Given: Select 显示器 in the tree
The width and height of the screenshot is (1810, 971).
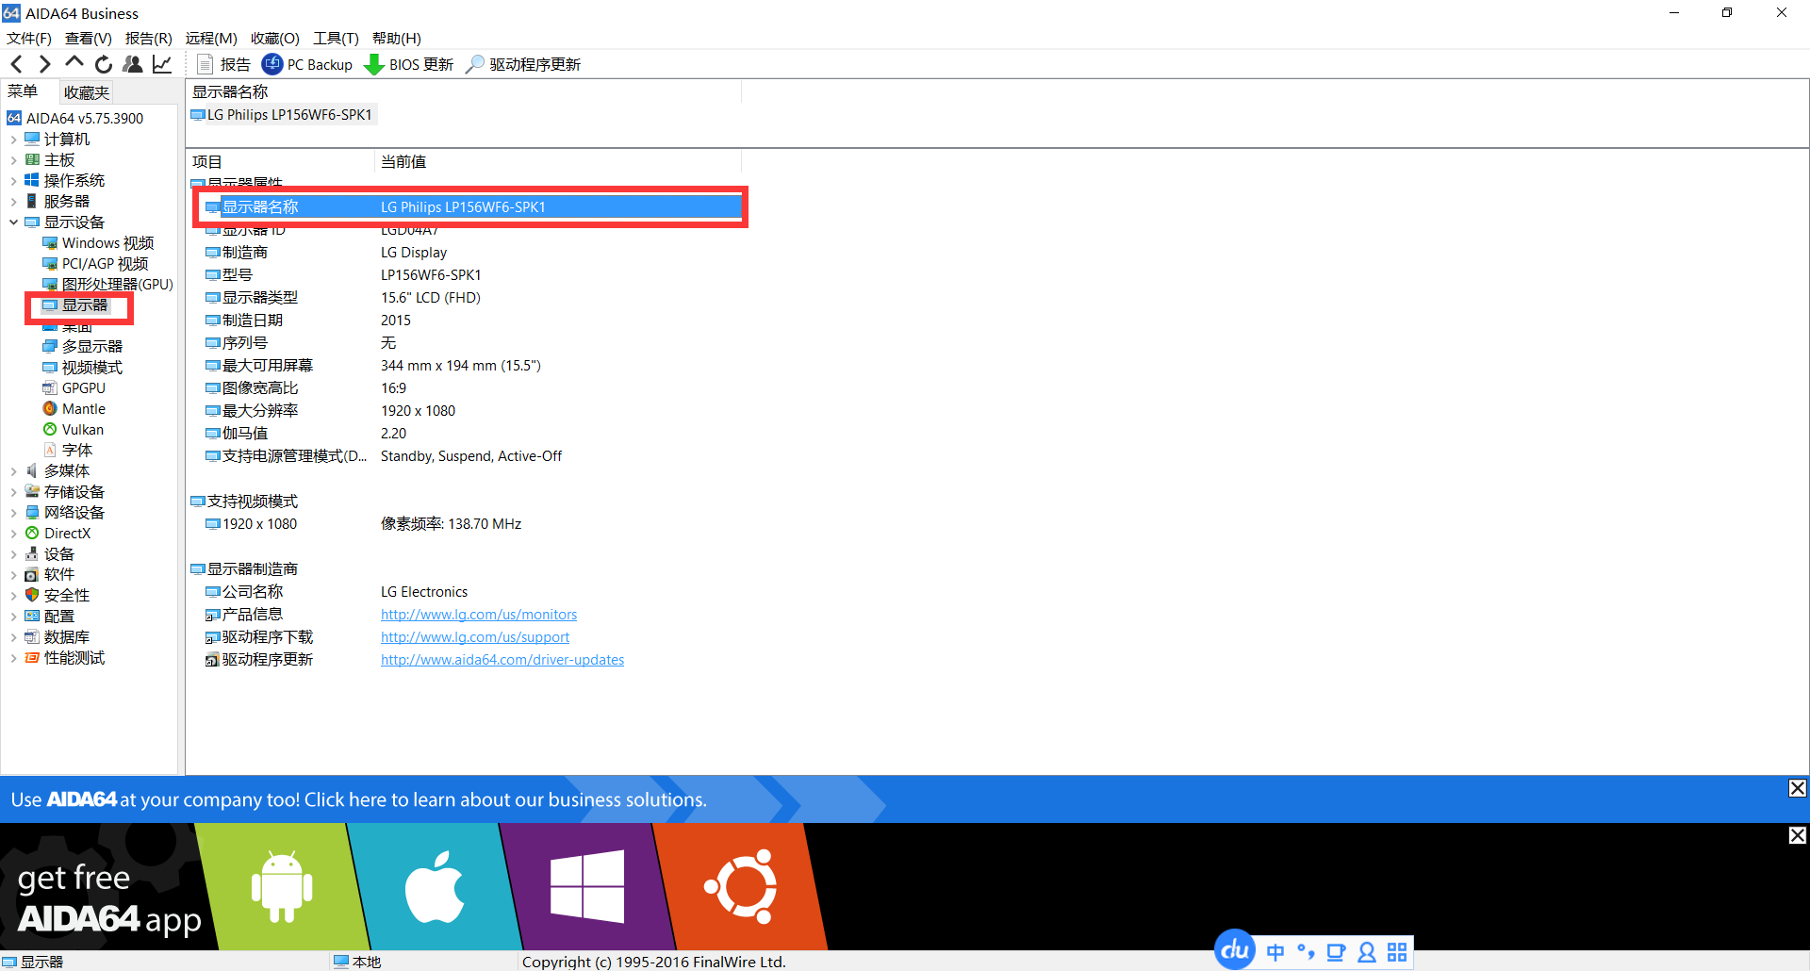Looking at the screenshot, I should tap(75, 305).
